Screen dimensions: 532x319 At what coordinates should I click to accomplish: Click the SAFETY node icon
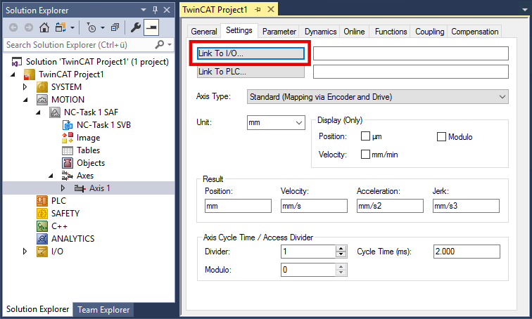point(42,214)
